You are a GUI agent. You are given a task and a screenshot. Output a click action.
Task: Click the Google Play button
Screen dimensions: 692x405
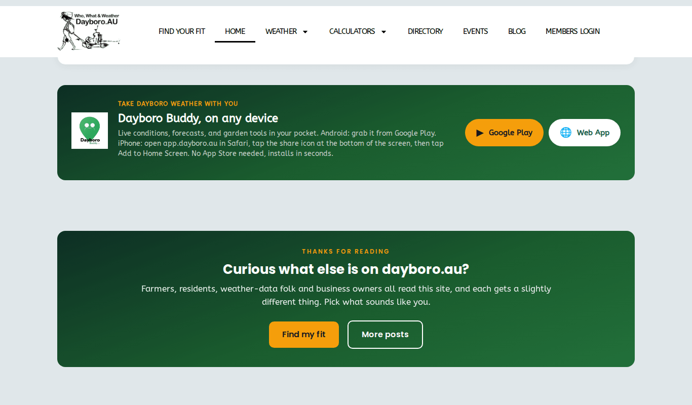504,133
